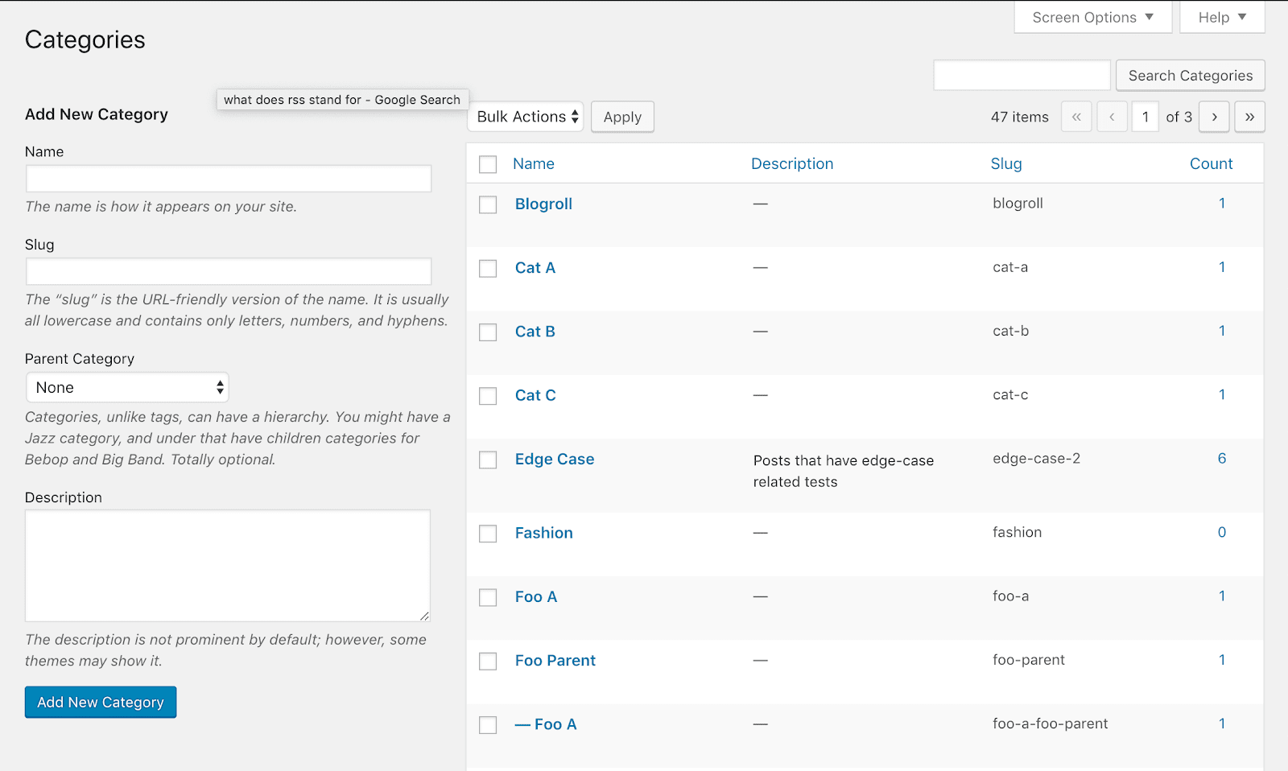Expand the Screen Options panel

(x=1092, y=18)
